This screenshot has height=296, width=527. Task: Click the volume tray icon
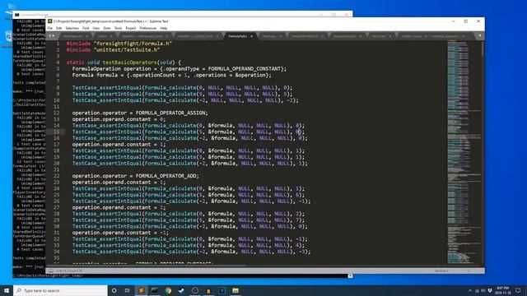click(x=483, y=290)
